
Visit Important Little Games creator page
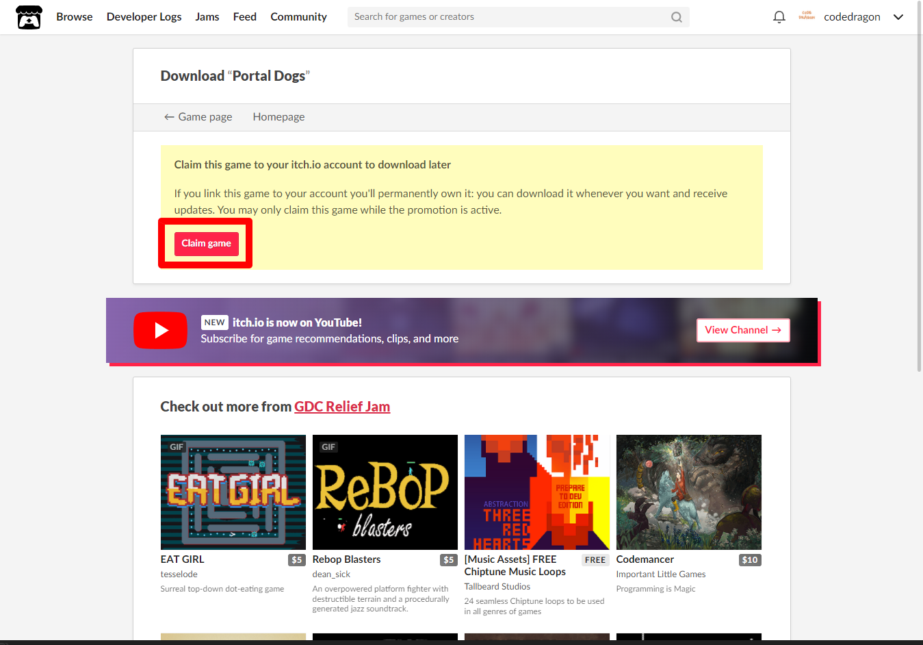tap(661, 574)
